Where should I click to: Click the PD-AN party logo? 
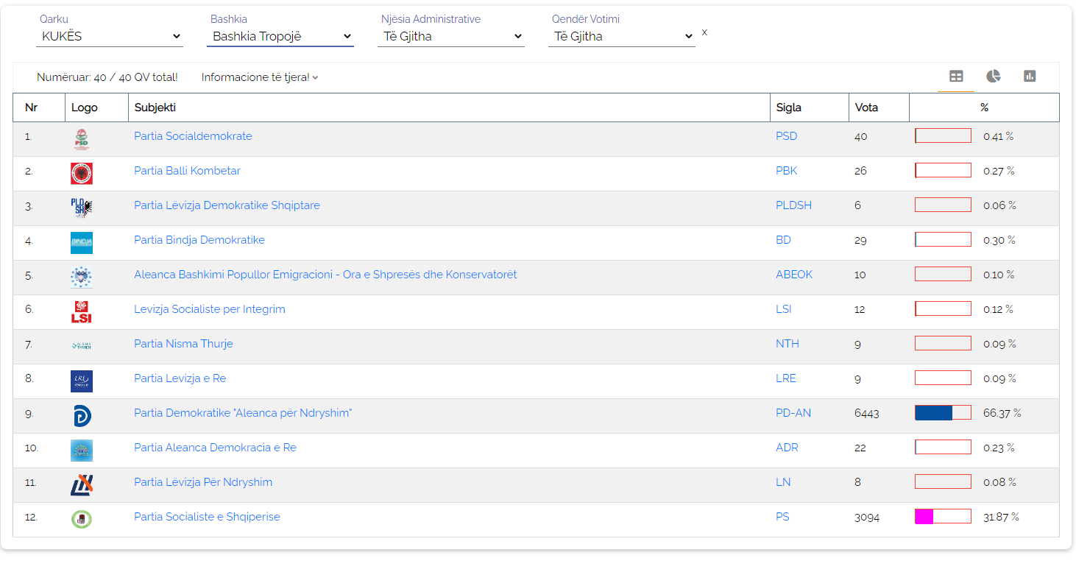coord(82,415)
